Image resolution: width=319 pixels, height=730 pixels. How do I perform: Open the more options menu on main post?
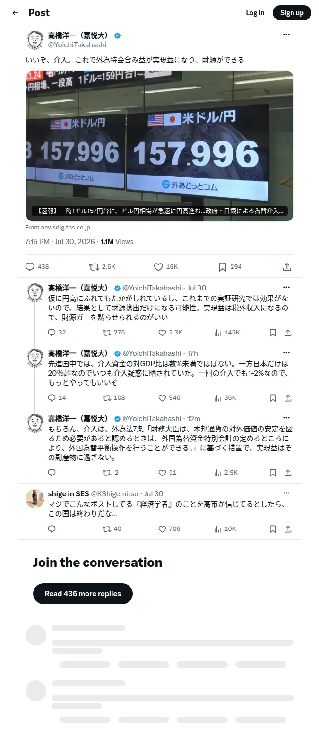point(286,35)
